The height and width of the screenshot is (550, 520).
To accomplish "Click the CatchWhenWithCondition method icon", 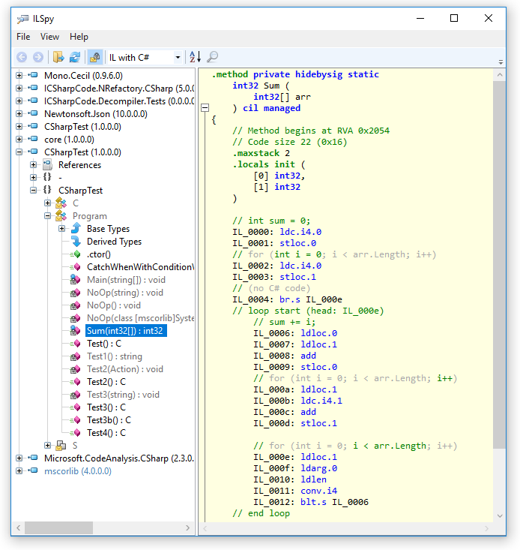I will [75, 267].
